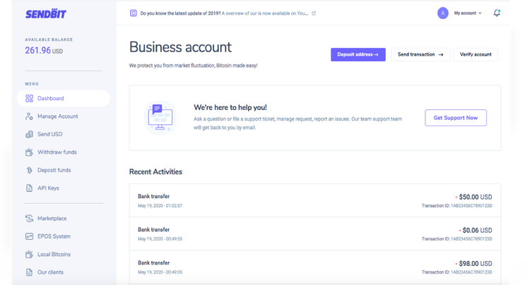Image resolution: width=530 pixels, height=285 pixels.
Task: Click the Deposit address button
Action: (x=358, y=54)
